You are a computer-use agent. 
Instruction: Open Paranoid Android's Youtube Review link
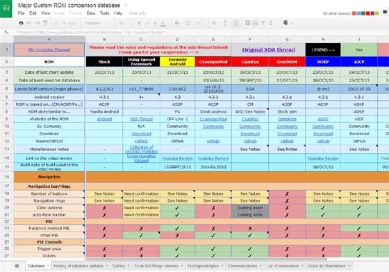click(x=177, y=158)
